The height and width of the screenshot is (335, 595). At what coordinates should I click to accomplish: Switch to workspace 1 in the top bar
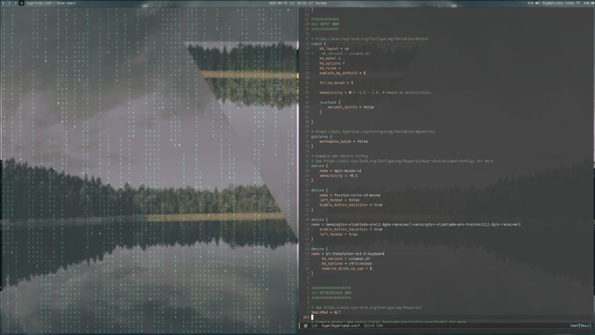point(4,3)
